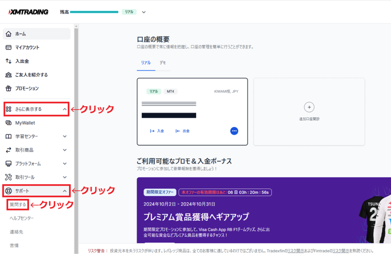This screenshot has width=391, height=254.
Task: Switch to the デモ tab
Action: [163, 63]
